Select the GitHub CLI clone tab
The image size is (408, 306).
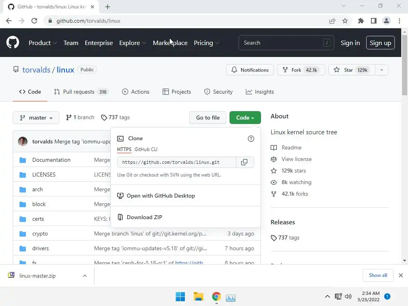click(x=146, y=149)
